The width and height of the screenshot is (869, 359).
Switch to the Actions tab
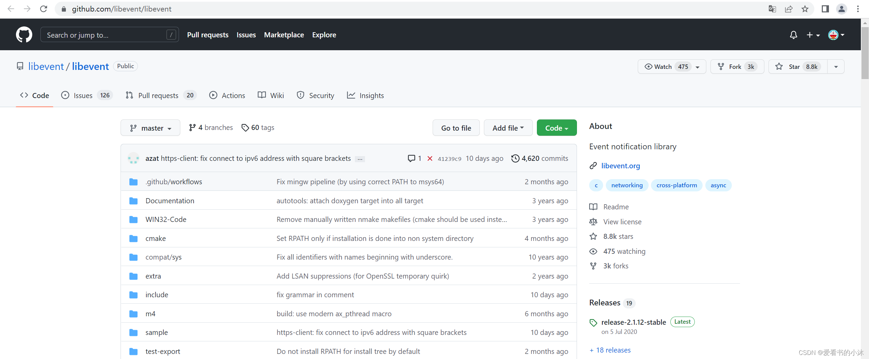point(227,95)
